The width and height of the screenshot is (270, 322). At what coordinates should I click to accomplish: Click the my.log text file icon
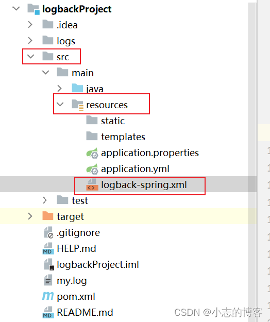click(48, 280)
